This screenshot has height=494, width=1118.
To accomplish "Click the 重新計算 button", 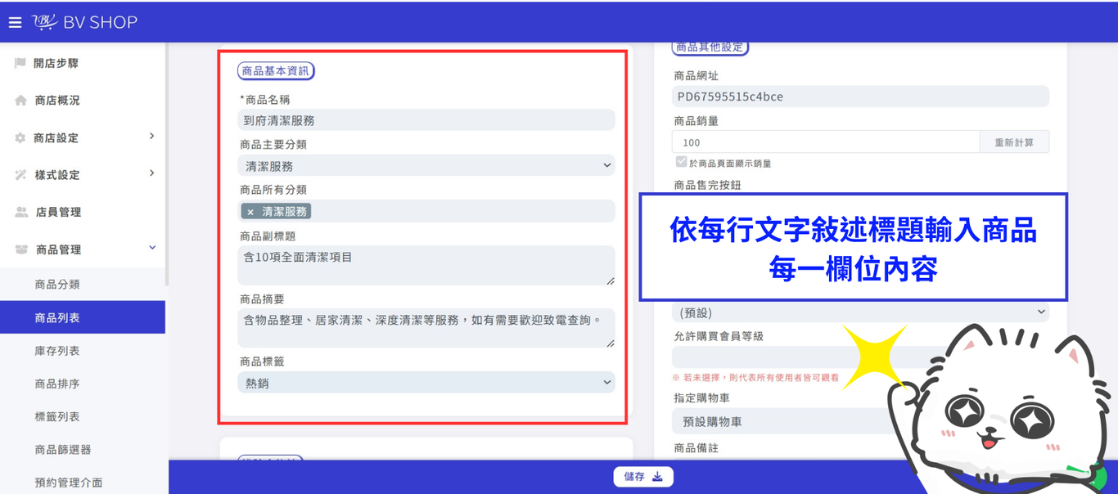I will click(x=1014, y=142).
